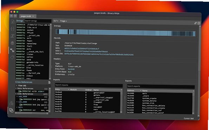
Task: Click the Search strings field
Action: coord(38,21)
